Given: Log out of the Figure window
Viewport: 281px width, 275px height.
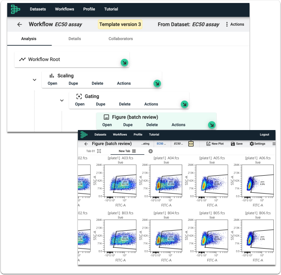Looking at the screenshot, I should point(264,134).
